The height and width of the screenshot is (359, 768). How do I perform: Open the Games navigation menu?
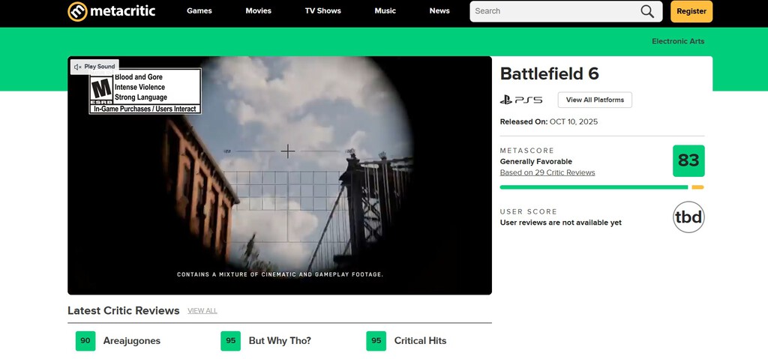[x=199, y=11]
